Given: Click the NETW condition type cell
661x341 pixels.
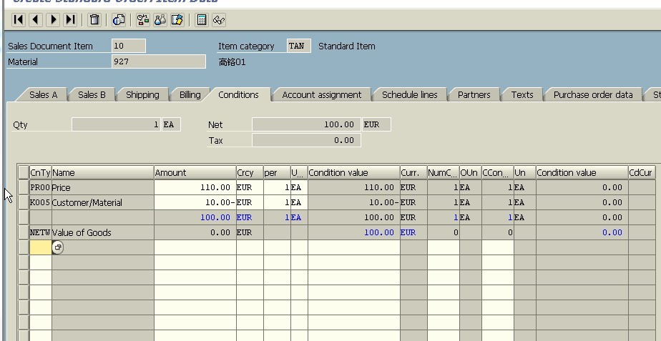Looking at the screenshot, I should pyautogui.click(x=41, y=232).
